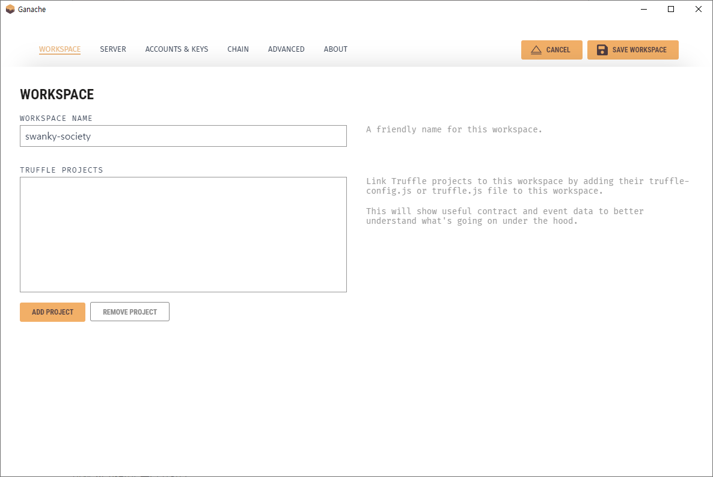Click the 'WORKSPACE NAME' label
Viewport: 713px width, 477px height.
coord(56,118)
